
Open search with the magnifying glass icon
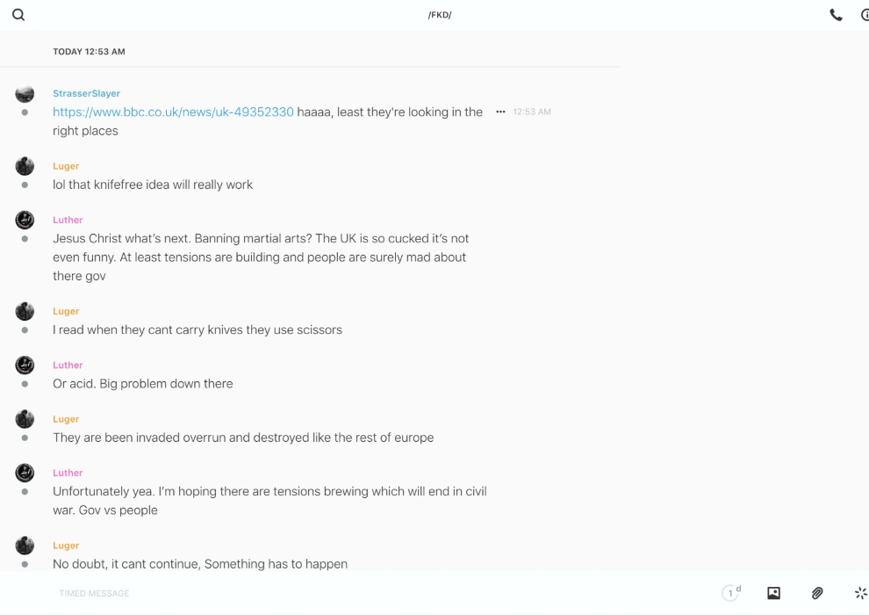[18, 15]
